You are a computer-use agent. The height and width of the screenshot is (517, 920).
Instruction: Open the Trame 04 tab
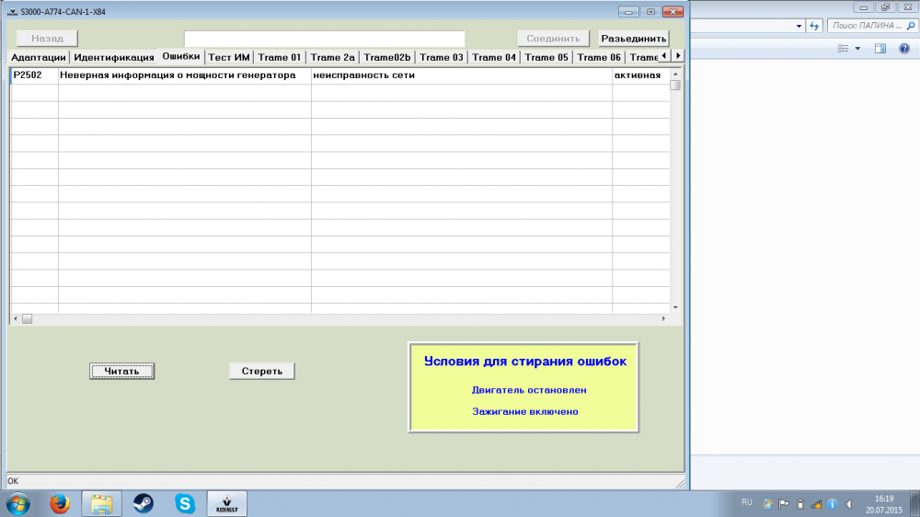click(494, 57)
